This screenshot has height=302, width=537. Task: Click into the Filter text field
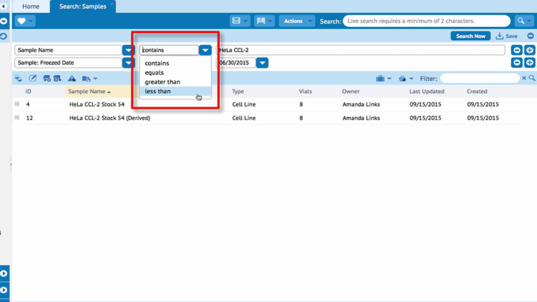479,79
